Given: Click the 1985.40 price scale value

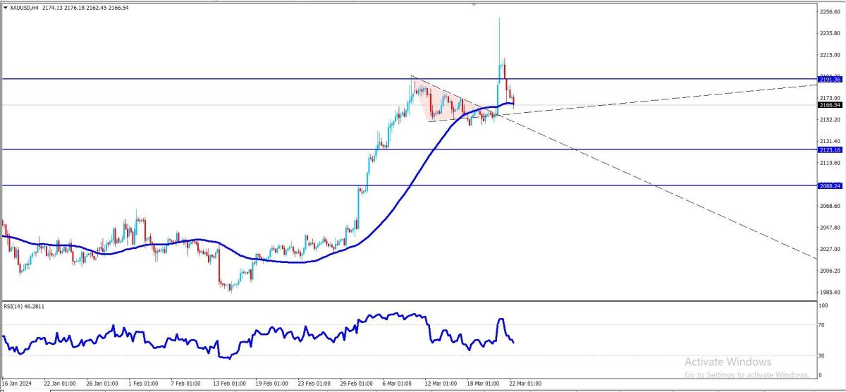Looking at the screenshot, I should pyautogui.click(x=828, y=292).
